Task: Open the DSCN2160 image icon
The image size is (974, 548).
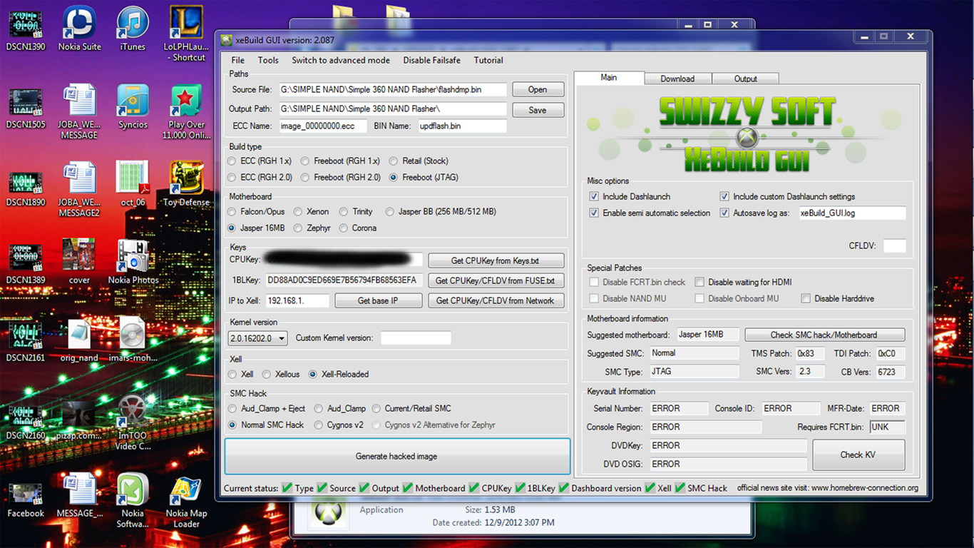Action: pyautogui.click(x=26, y=417)
